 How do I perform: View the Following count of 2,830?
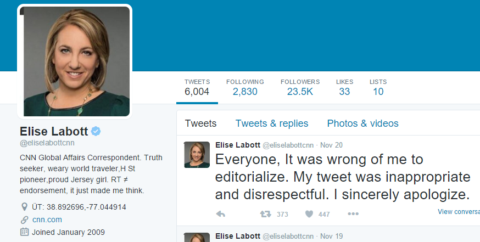pyautogui.click(x=245, y=87)
